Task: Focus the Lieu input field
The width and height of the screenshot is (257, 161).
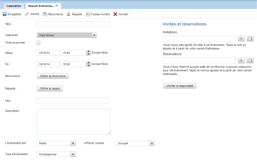Action: coord(73,100)
